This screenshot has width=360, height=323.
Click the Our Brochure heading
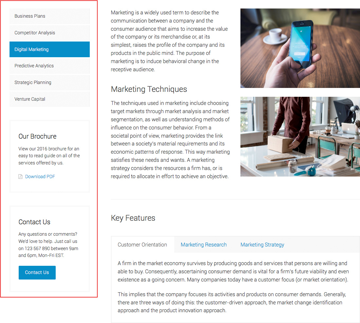(37, 136)
